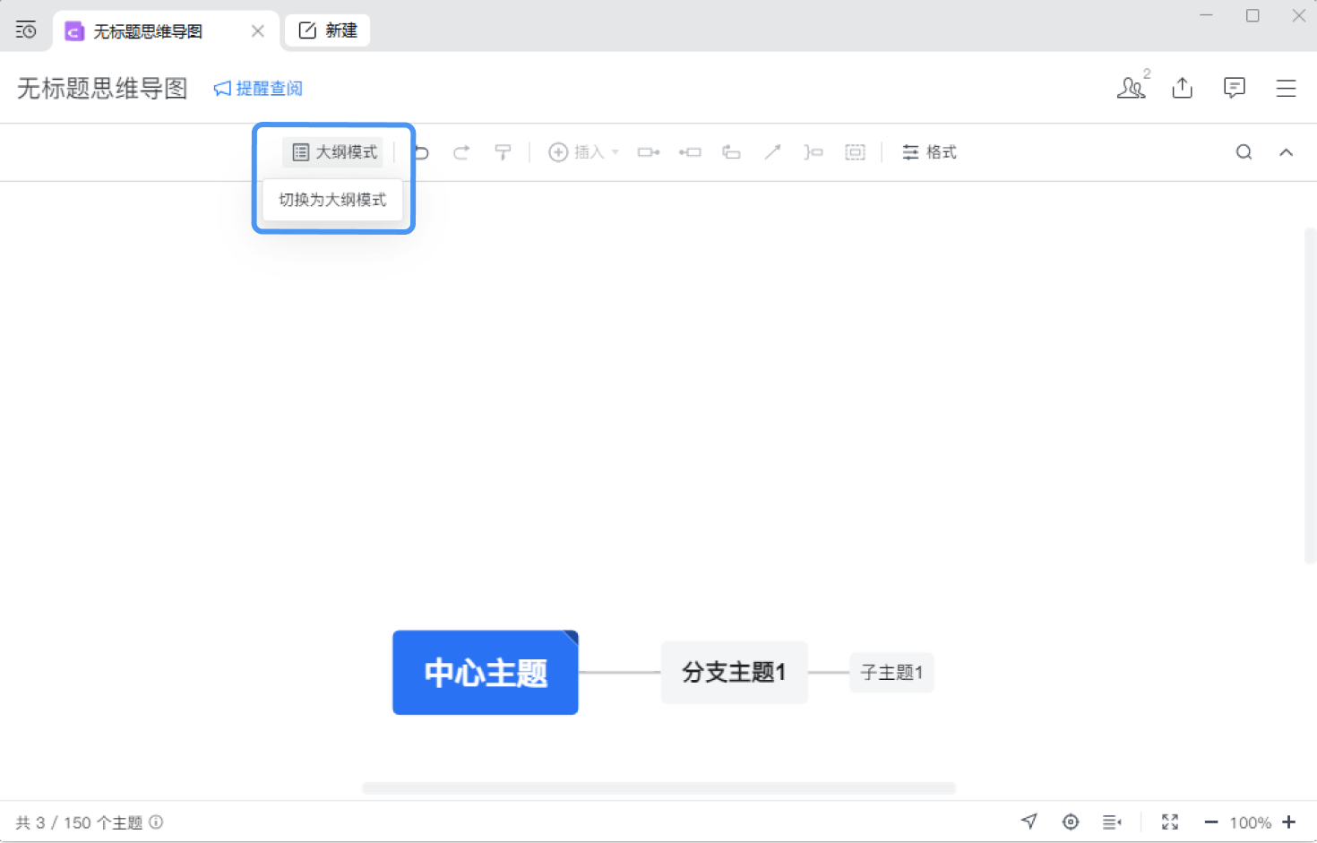Maximize the application window
The height and width of the screenshot is (843, 1317).
(1252, 16)
